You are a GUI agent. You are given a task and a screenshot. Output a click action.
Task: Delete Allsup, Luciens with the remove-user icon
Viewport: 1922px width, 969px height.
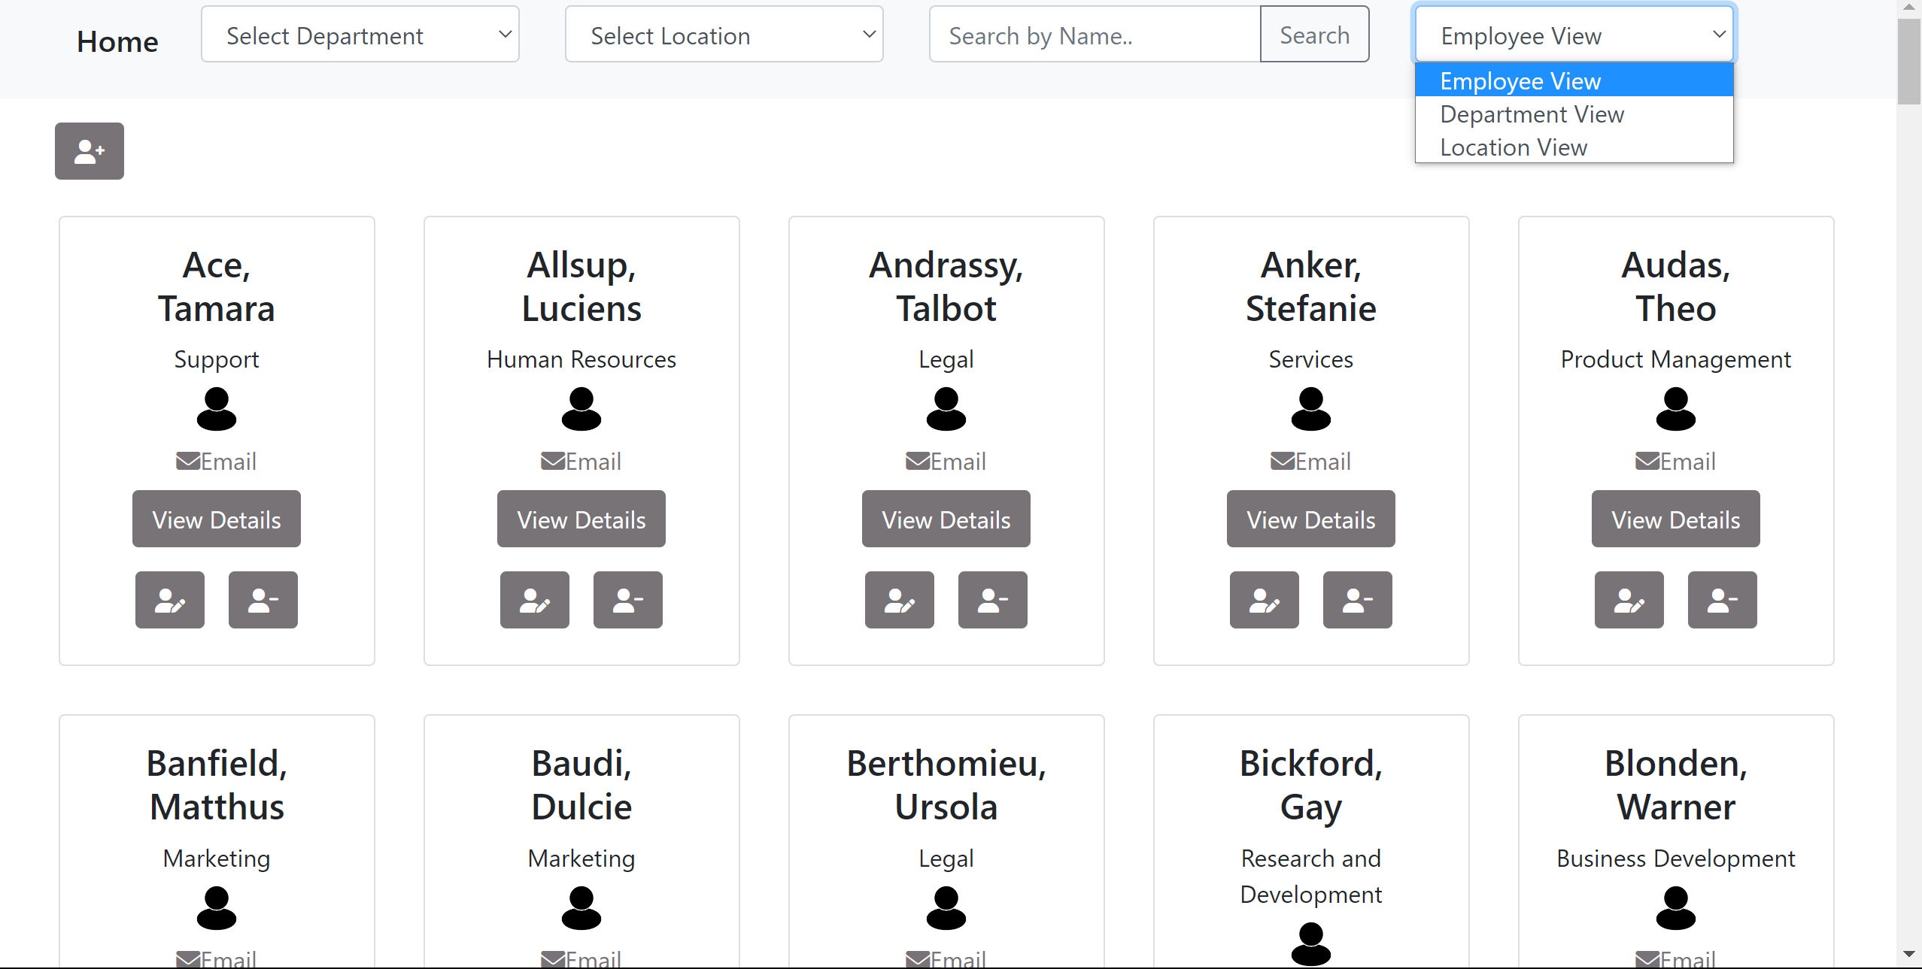click(627, 600)
